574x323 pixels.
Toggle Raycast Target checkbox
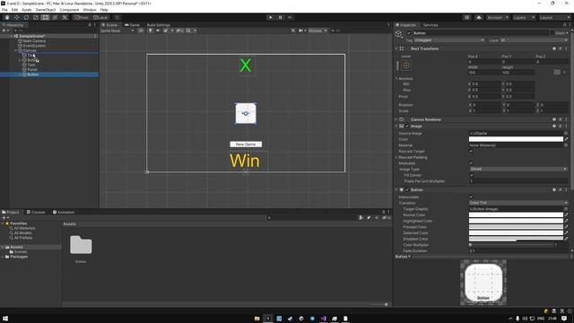(x=471, y=152)
